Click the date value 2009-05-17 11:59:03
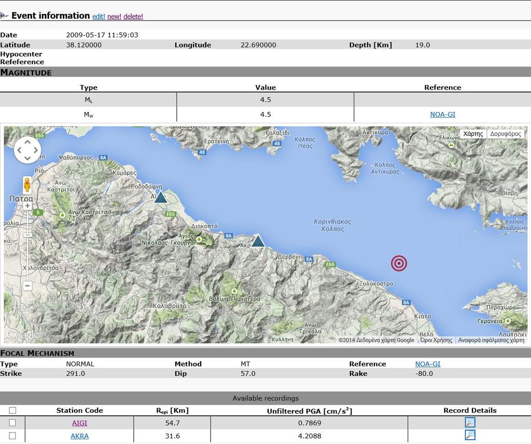Image resolution: width=531 pixels, height=444 pixels. tap(102, 35)
